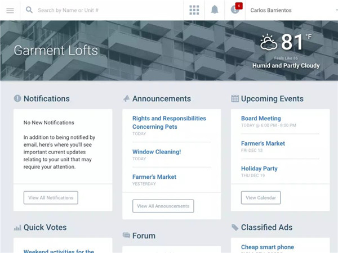Image resolution: width=338 pixels, height=253 pixels.
Task: Click the Classified Ads tag icon
Action: pyautogui.click(x=235, y=228)
